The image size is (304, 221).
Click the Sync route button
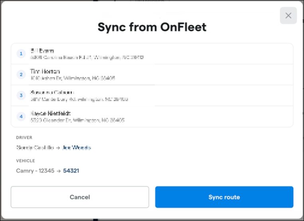[x=224, y=197]
